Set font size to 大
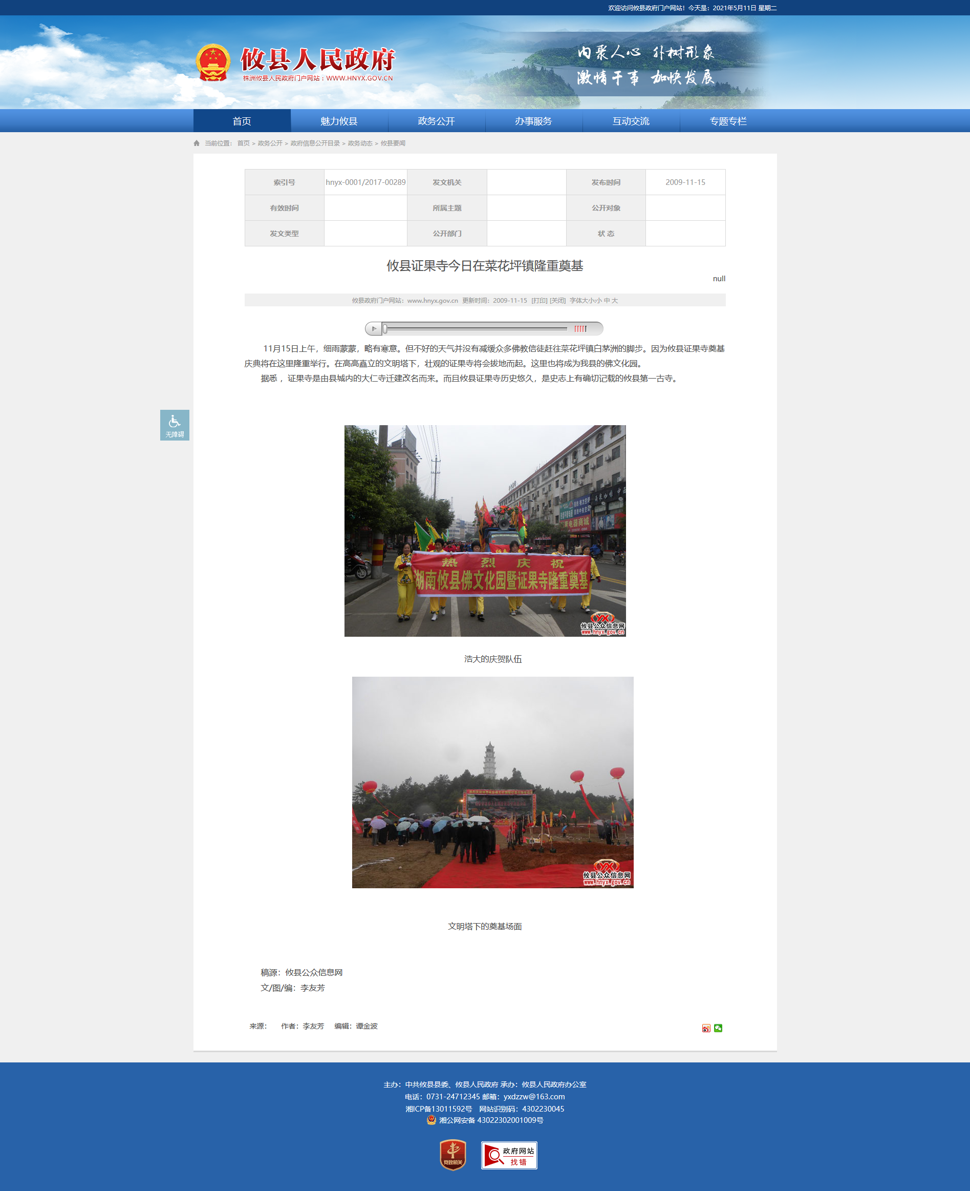This screenshot has width=970, height=1191. 615,301
